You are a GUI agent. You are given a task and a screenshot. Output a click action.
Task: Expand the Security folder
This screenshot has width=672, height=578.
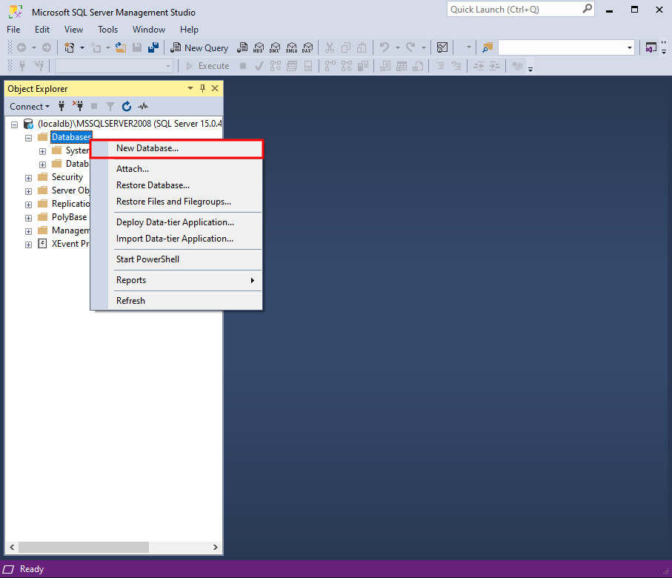28,177
